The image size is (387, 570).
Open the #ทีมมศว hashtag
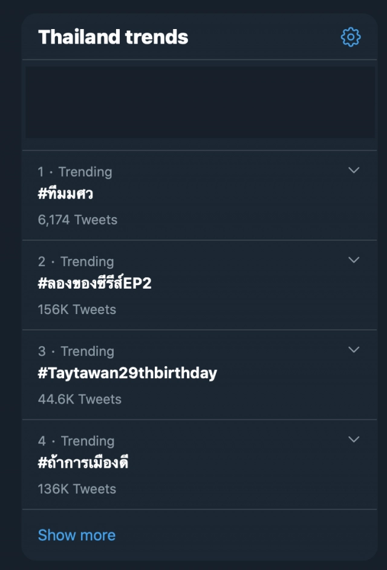[x=65, y=194]
